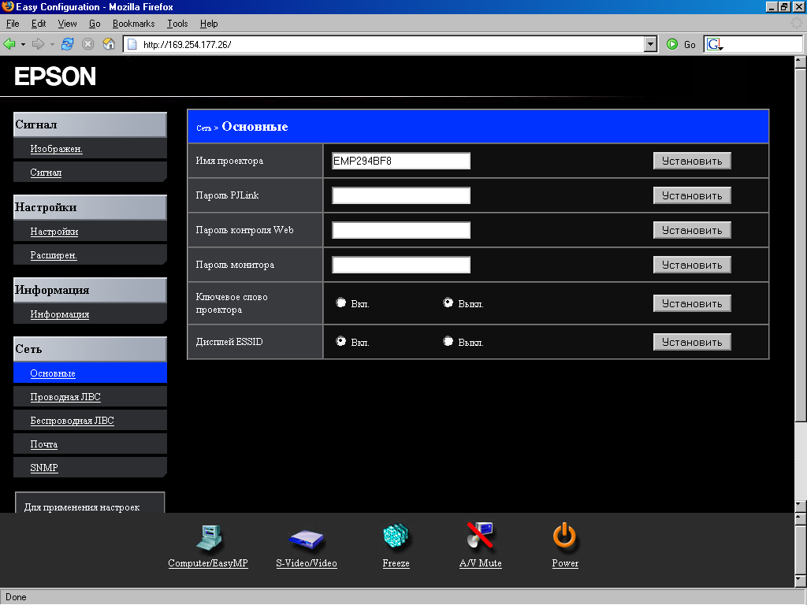Open the Home page icon
This screenshot has width=807, height=605.
click(x=109, y=44)
